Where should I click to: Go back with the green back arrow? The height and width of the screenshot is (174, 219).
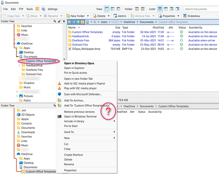point(69,22)
